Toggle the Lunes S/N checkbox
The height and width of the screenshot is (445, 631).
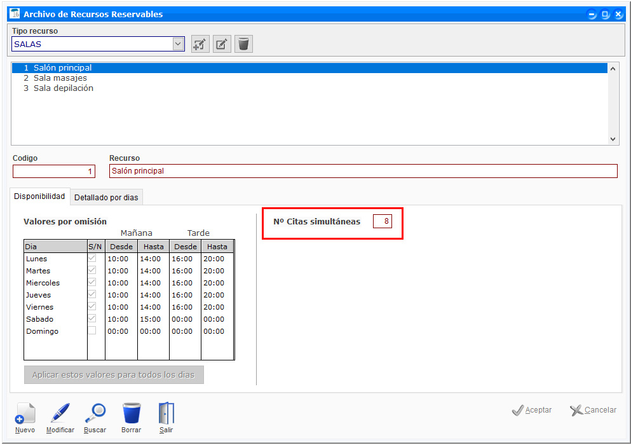coord(92,258)
